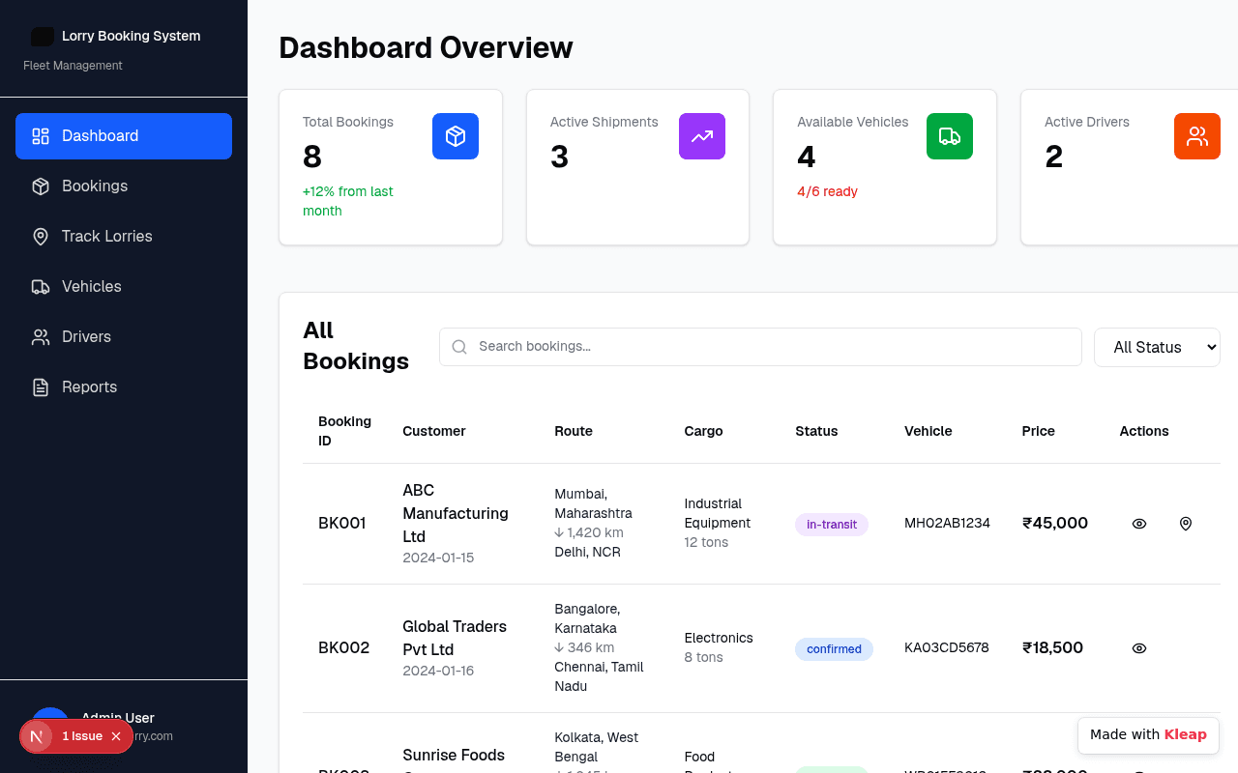Click the ₹18,500 price
This screenshot has width=1238, height=773.
click(x=1052, y=648)
